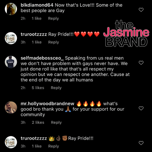
Task: Click the Jasmine Brand watermark logo
Action: pyautogui.click(x=126, y=33)
